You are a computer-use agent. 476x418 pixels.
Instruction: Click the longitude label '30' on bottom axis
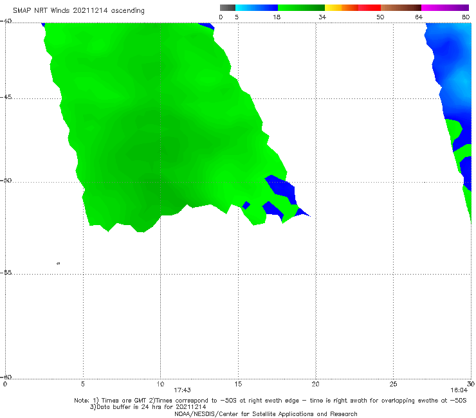coord(471,384)
